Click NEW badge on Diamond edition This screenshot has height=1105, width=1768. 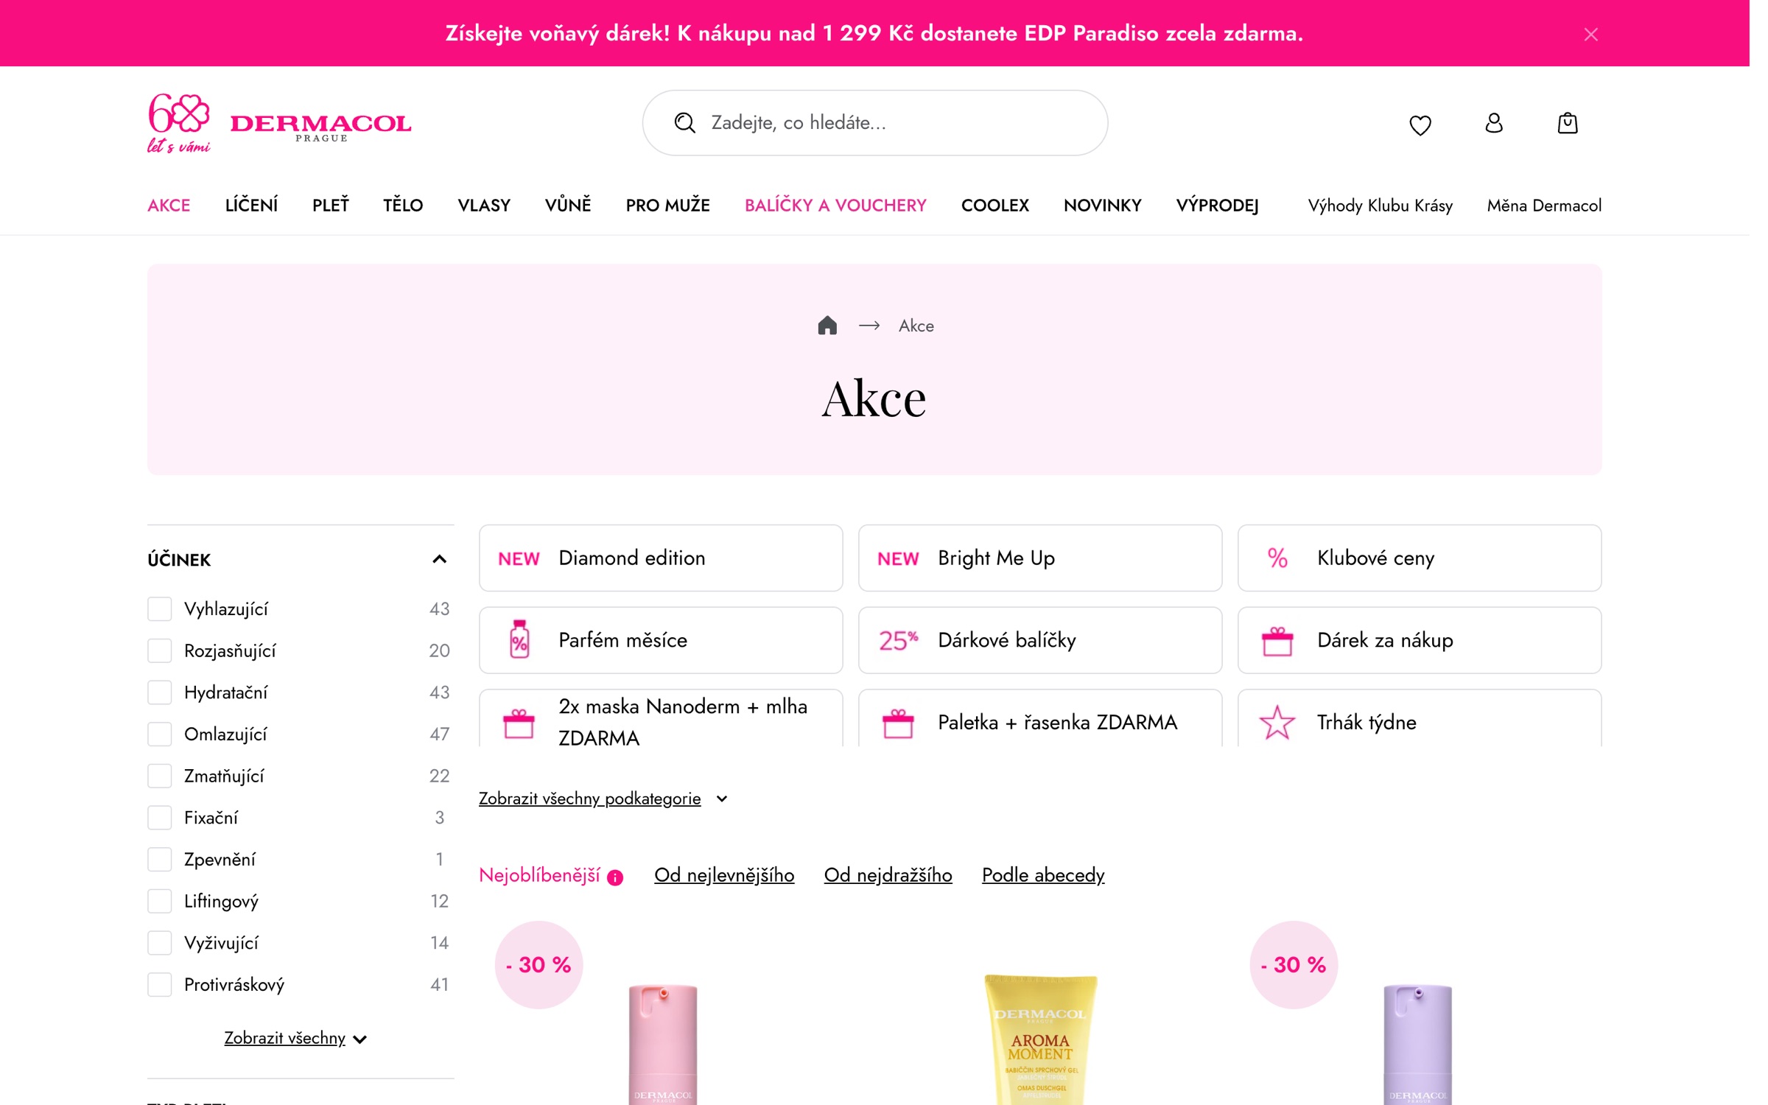(519, 558)
